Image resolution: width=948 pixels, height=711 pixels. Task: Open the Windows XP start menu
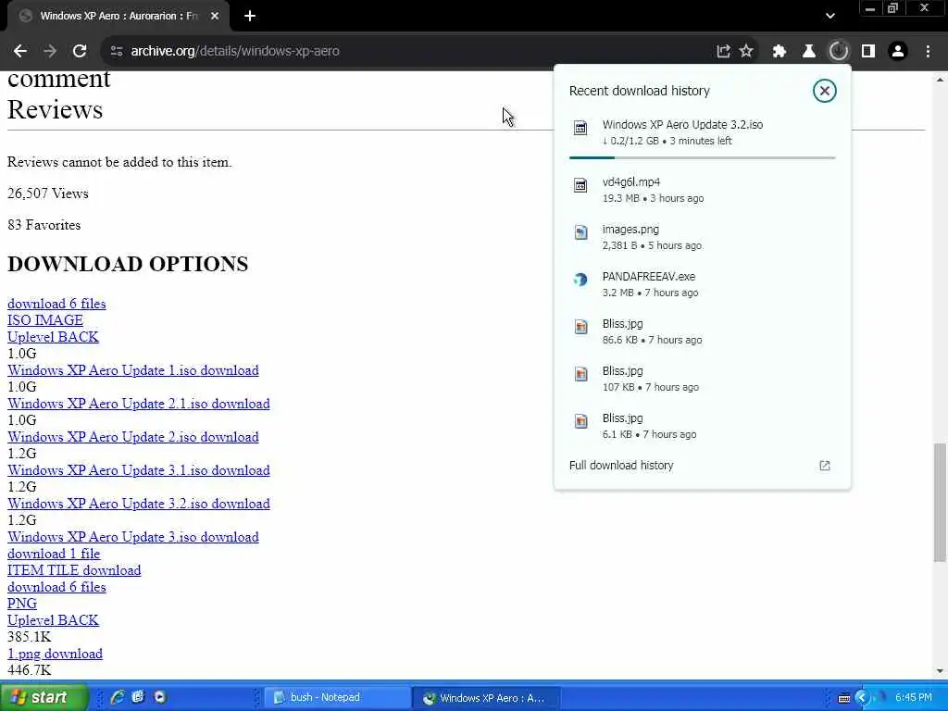[x=44, y=697]
